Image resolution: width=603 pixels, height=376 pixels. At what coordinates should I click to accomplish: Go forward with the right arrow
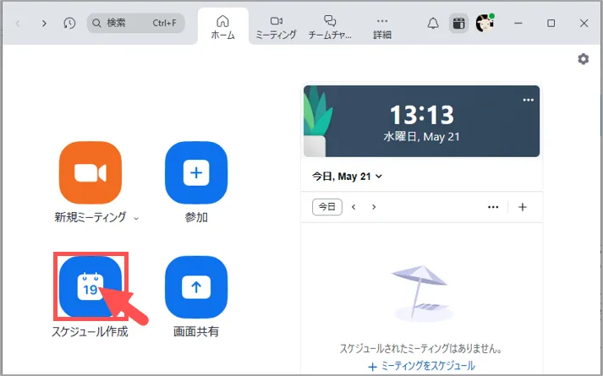(x=44, y=24)
